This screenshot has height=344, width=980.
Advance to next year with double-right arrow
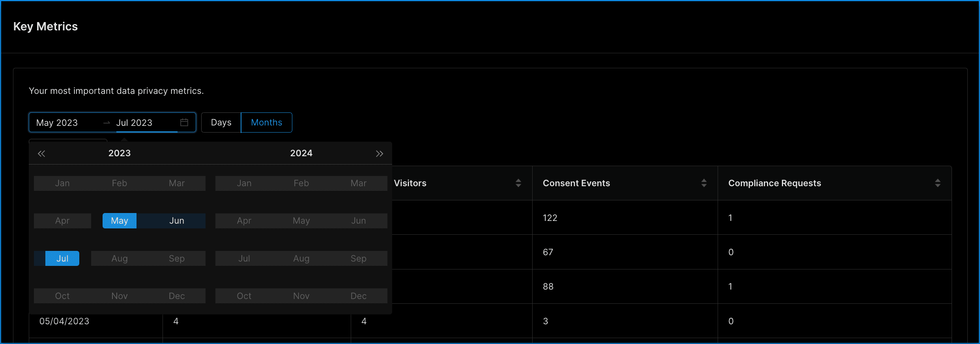(x=380, y=153)
